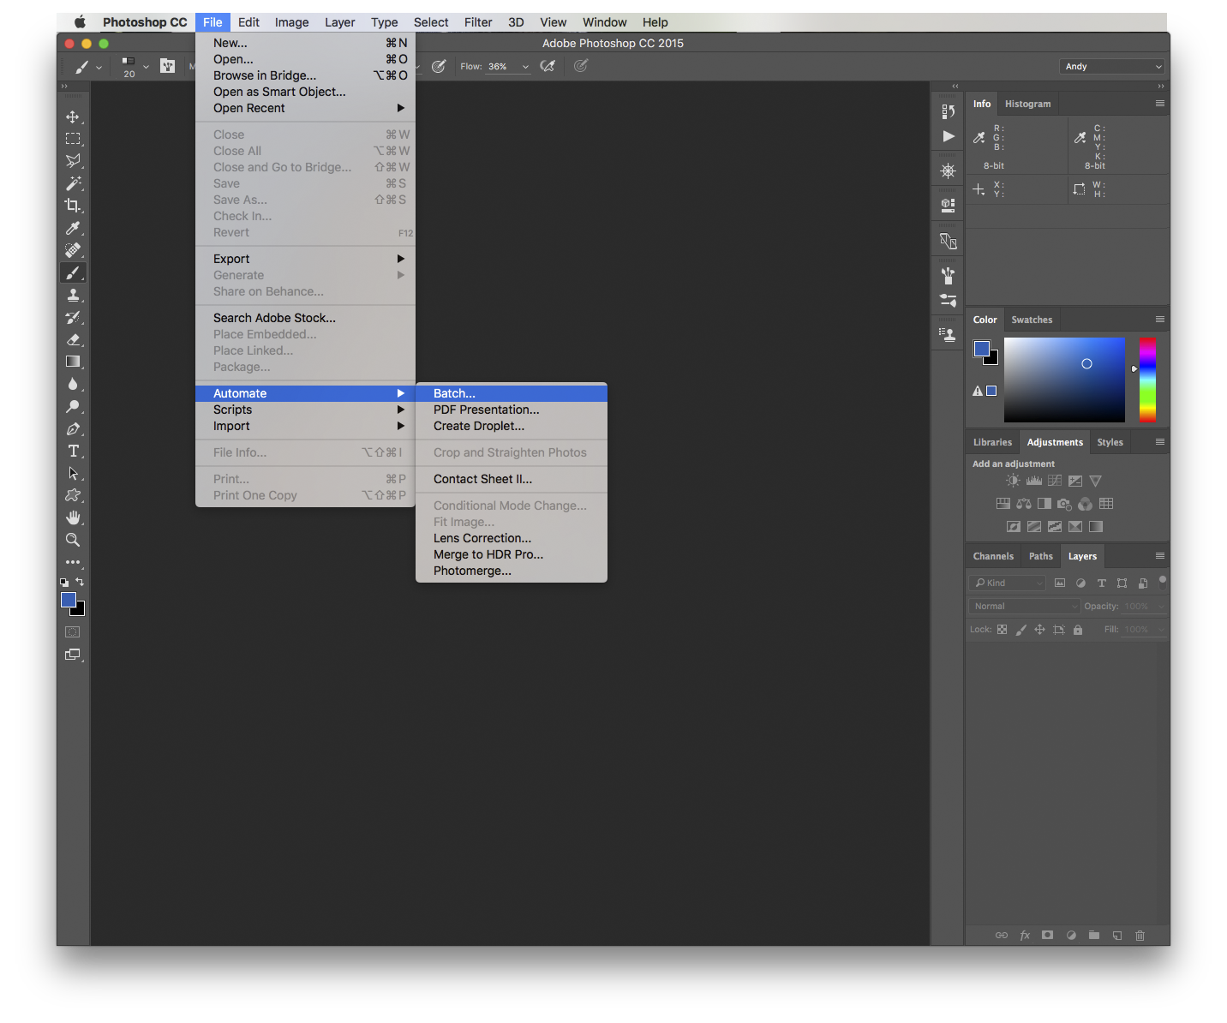Choose Contact Sheet II...
The image size is (1227, 1023).
(x=512, y=479)
